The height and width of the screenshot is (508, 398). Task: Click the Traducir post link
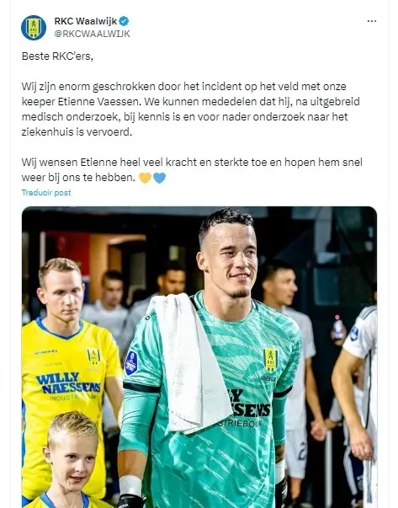46,193
